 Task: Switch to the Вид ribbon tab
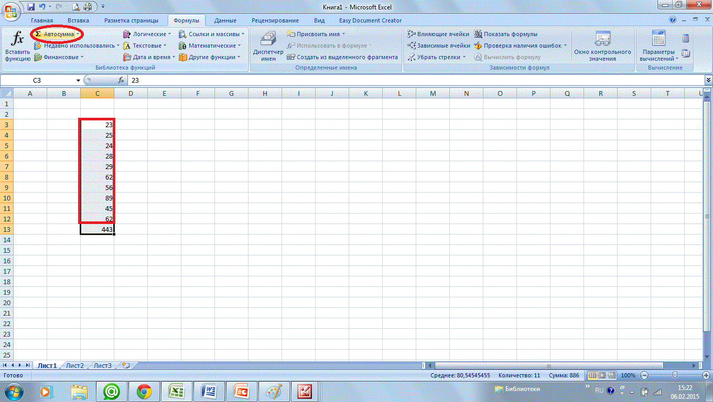(x=319, y=20)
